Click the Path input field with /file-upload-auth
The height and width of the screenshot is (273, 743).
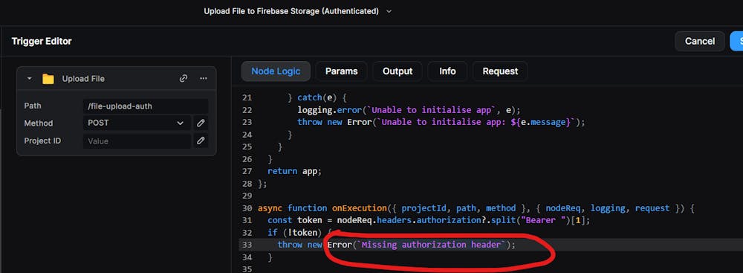146,106
